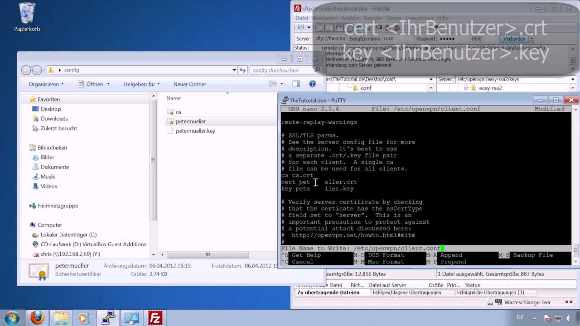Click the 'Datei auf Server' queue column header

[387, 285]
